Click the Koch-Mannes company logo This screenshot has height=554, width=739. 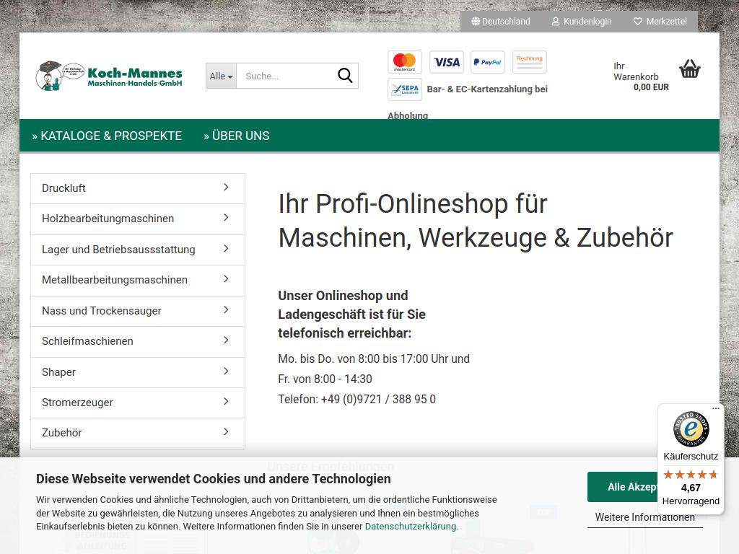click(108, 75)
